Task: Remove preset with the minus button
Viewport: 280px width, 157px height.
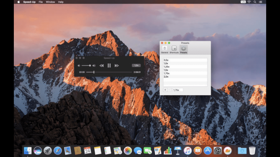Action: (x=169, y=90)
